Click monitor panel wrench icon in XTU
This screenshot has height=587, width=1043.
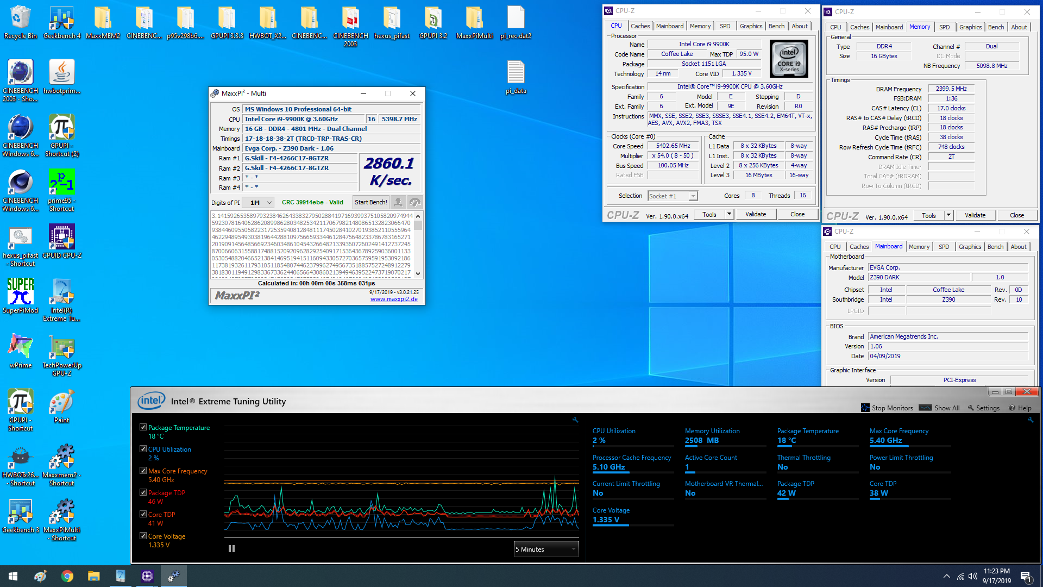pyautogui.click(x=1031, y=420)
